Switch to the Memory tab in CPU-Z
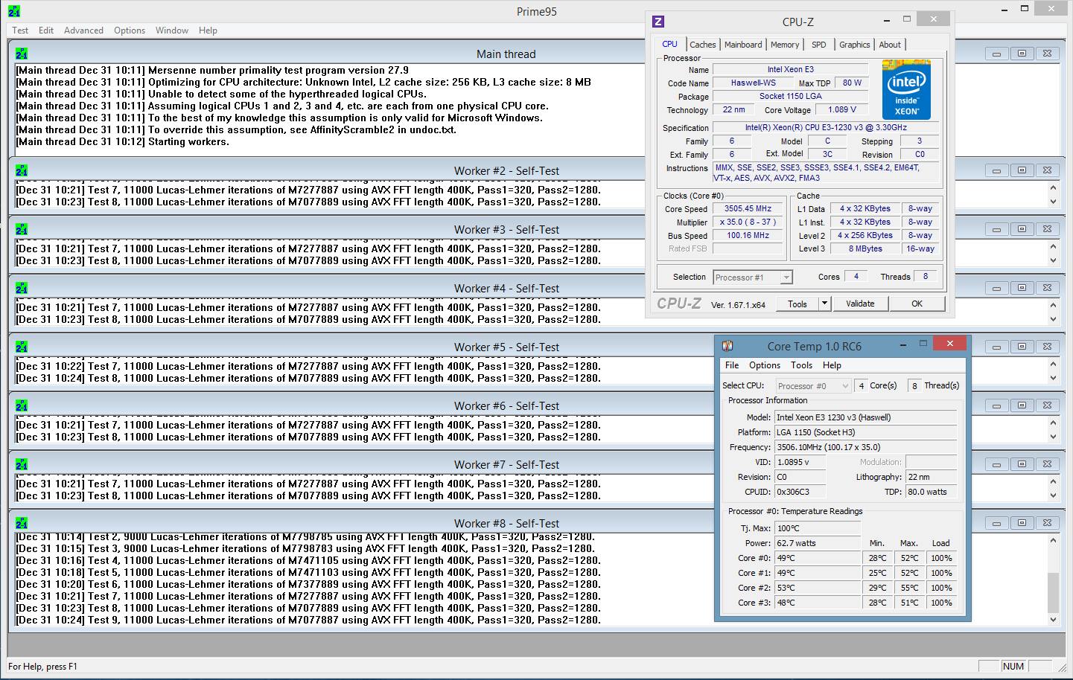 785,45
